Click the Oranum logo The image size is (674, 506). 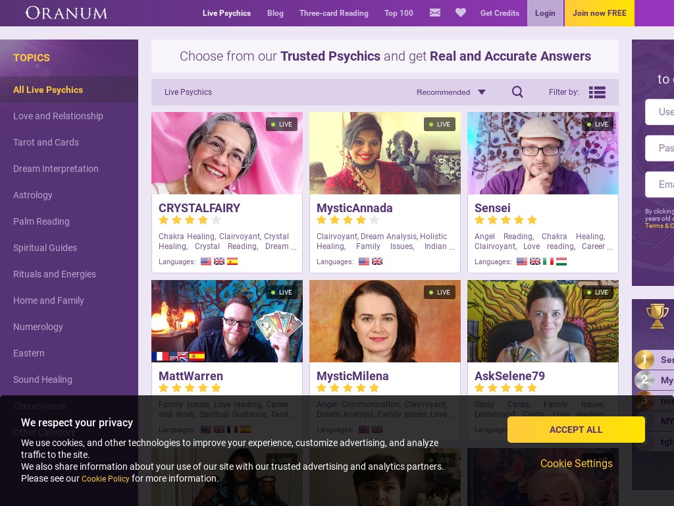66,13
